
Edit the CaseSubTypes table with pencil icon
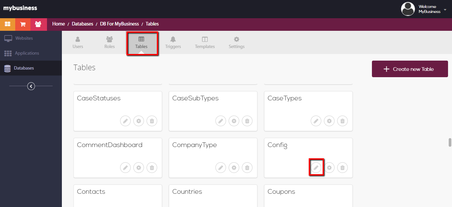(x=221, y=121)
